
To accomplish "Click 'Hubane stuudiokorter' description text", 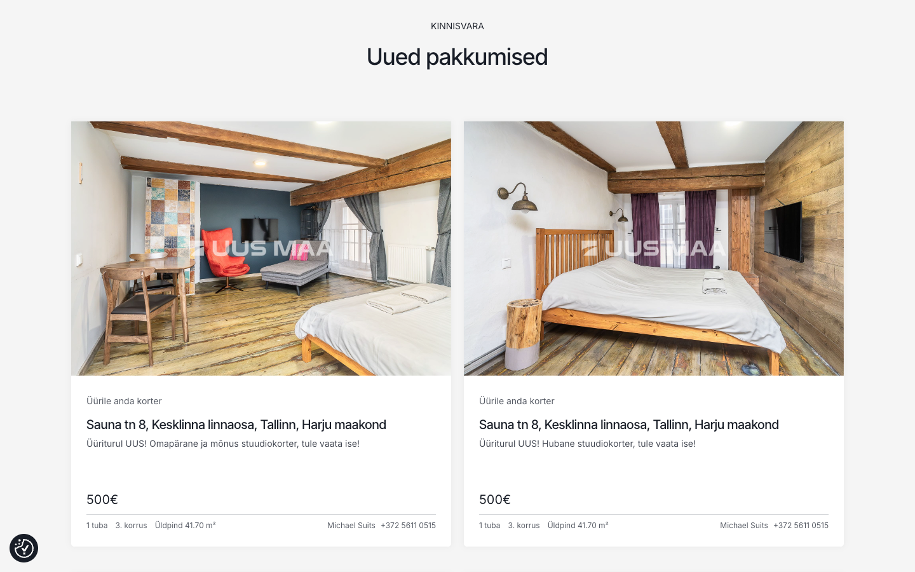I will point(588,444).
